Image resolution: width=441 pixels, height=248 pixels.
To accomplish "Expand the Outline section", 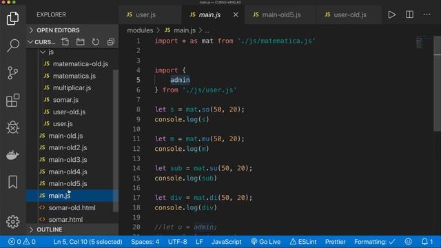I will (x=72, y=229).
